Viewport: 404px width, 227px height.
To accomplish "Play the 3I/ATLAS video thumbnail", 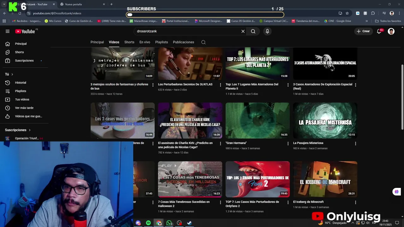I will 190,64.
